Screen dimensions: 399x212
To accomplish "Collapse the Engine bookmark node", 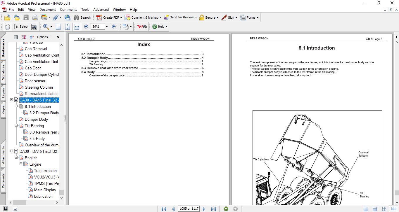I will point(21,164).
